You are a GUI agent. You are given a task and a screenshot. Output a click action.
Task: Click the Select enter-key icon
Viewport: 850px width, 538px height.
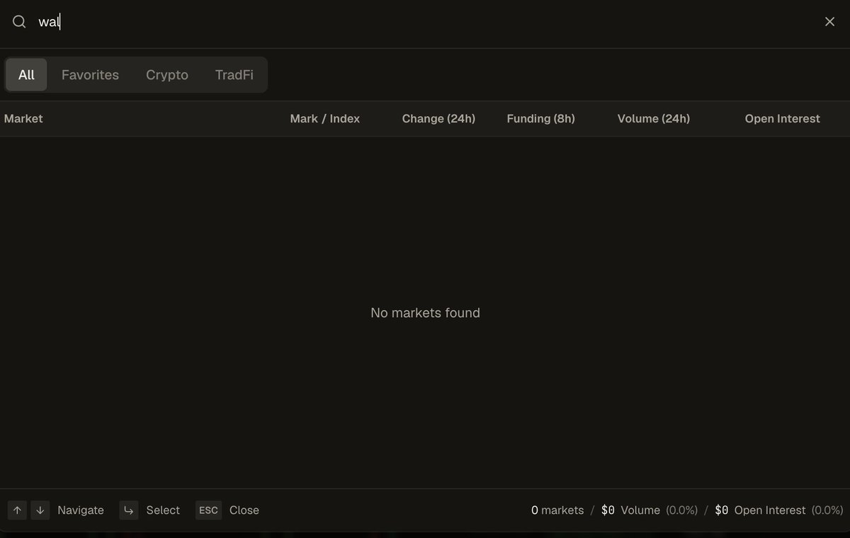(129, 510)
